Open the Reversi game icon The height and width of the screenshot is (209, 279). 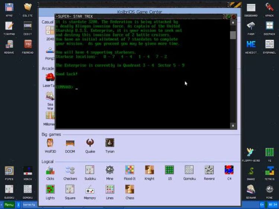pyautogui.click(x=209, y=171)
